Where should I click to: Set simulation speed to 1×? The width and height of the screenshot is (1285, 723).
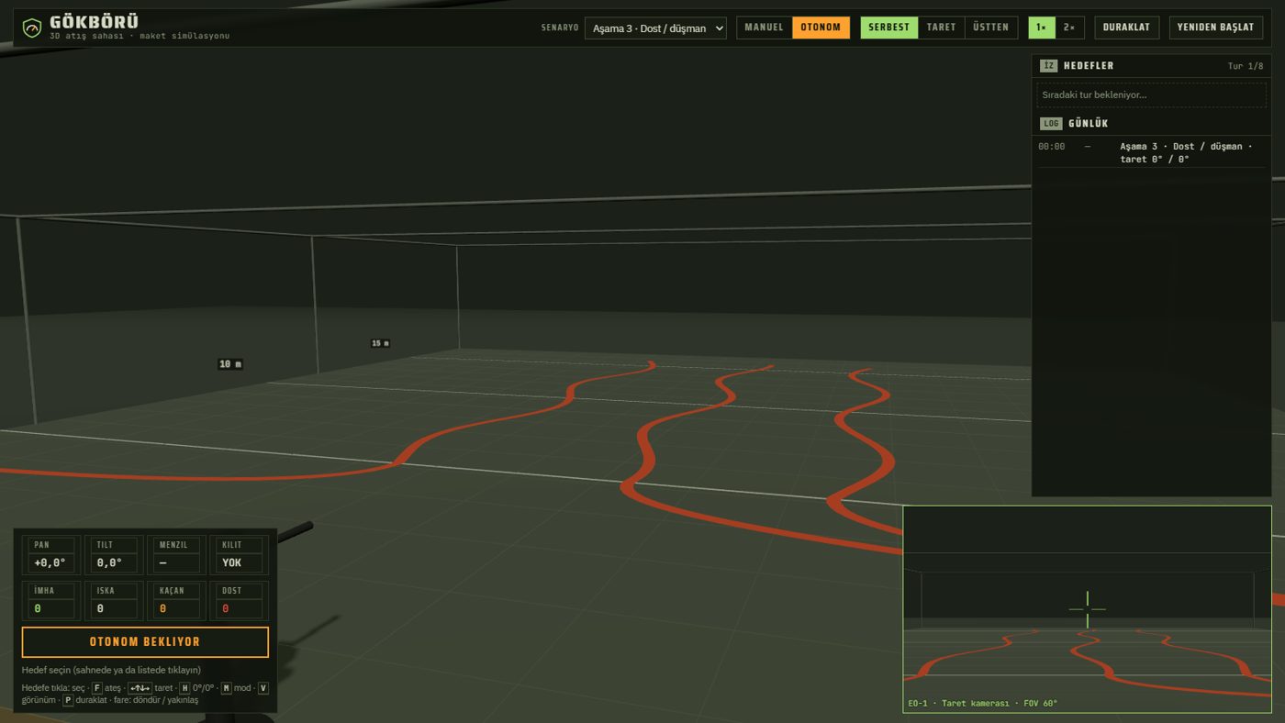click(x=1042, y=28)
